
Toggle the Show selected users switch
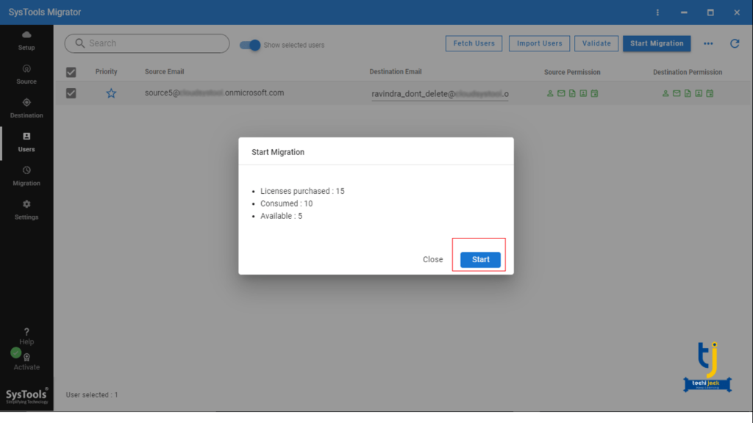[x=250, y=45]
